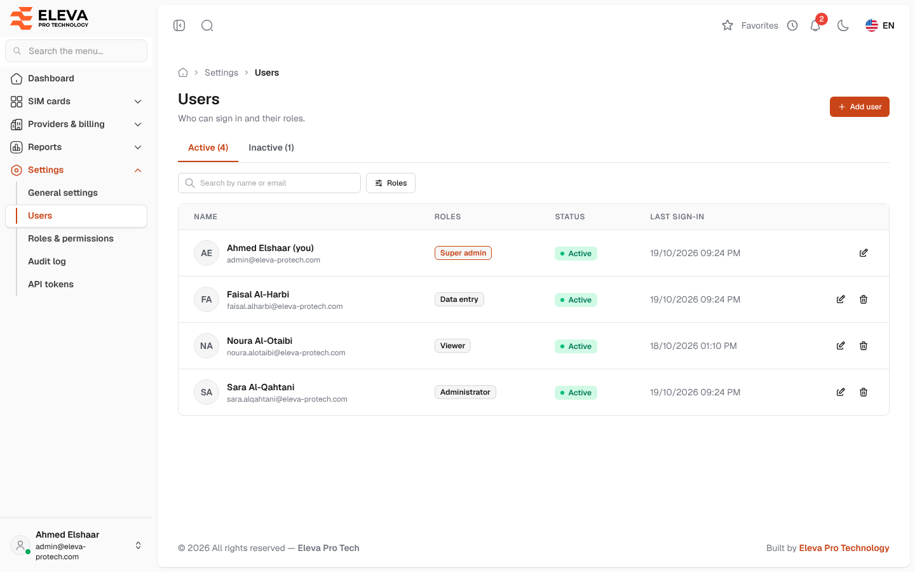This screenshot has height=572, width=915.
Task: Open the top bar search icon
Action: pyautogui.click(x=207, y=25)
